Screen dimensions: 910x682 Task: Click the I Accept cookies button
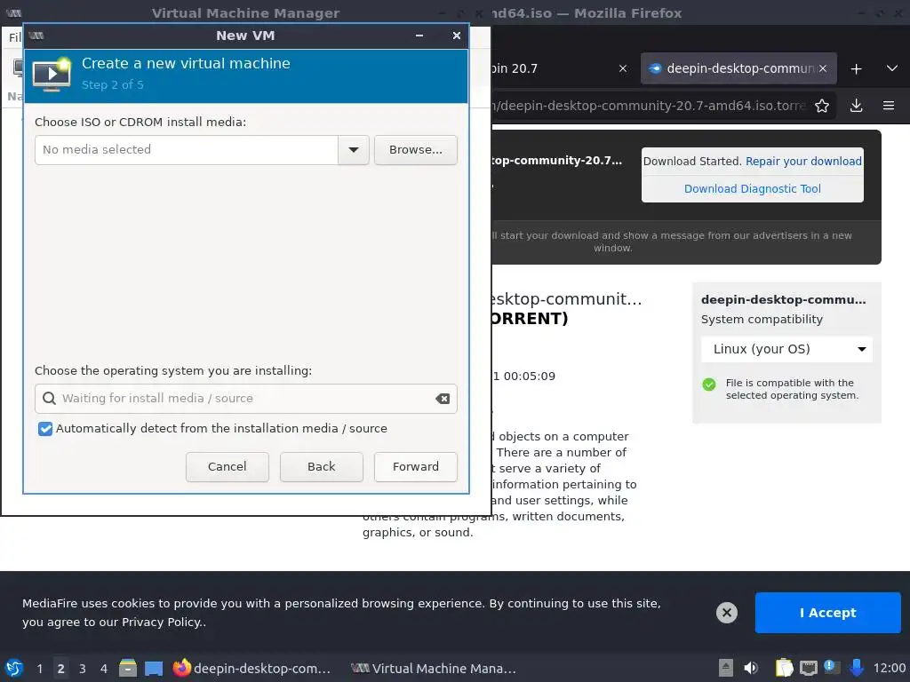pos(827,613)
